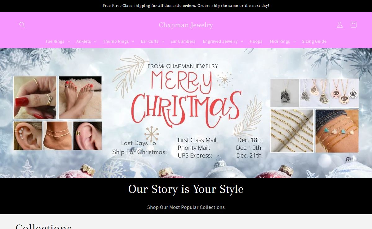The image size is (372, 229).
Task: Click the gold chain bracelets photo
Action: tap(292, 131)
